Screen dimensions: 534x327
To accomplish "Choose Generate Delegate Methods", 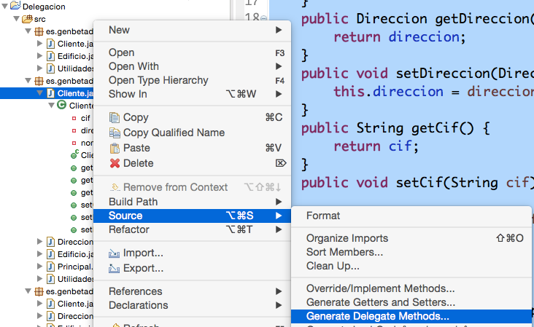I will (377, 317).
